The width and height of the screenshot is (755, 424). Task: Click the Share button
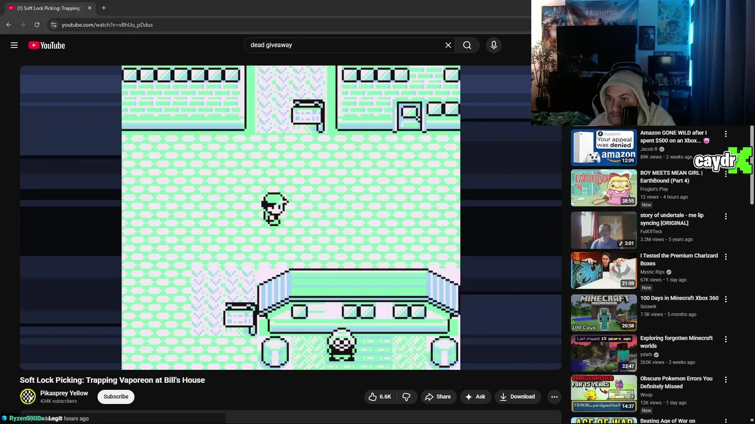[x=438, y=396]
